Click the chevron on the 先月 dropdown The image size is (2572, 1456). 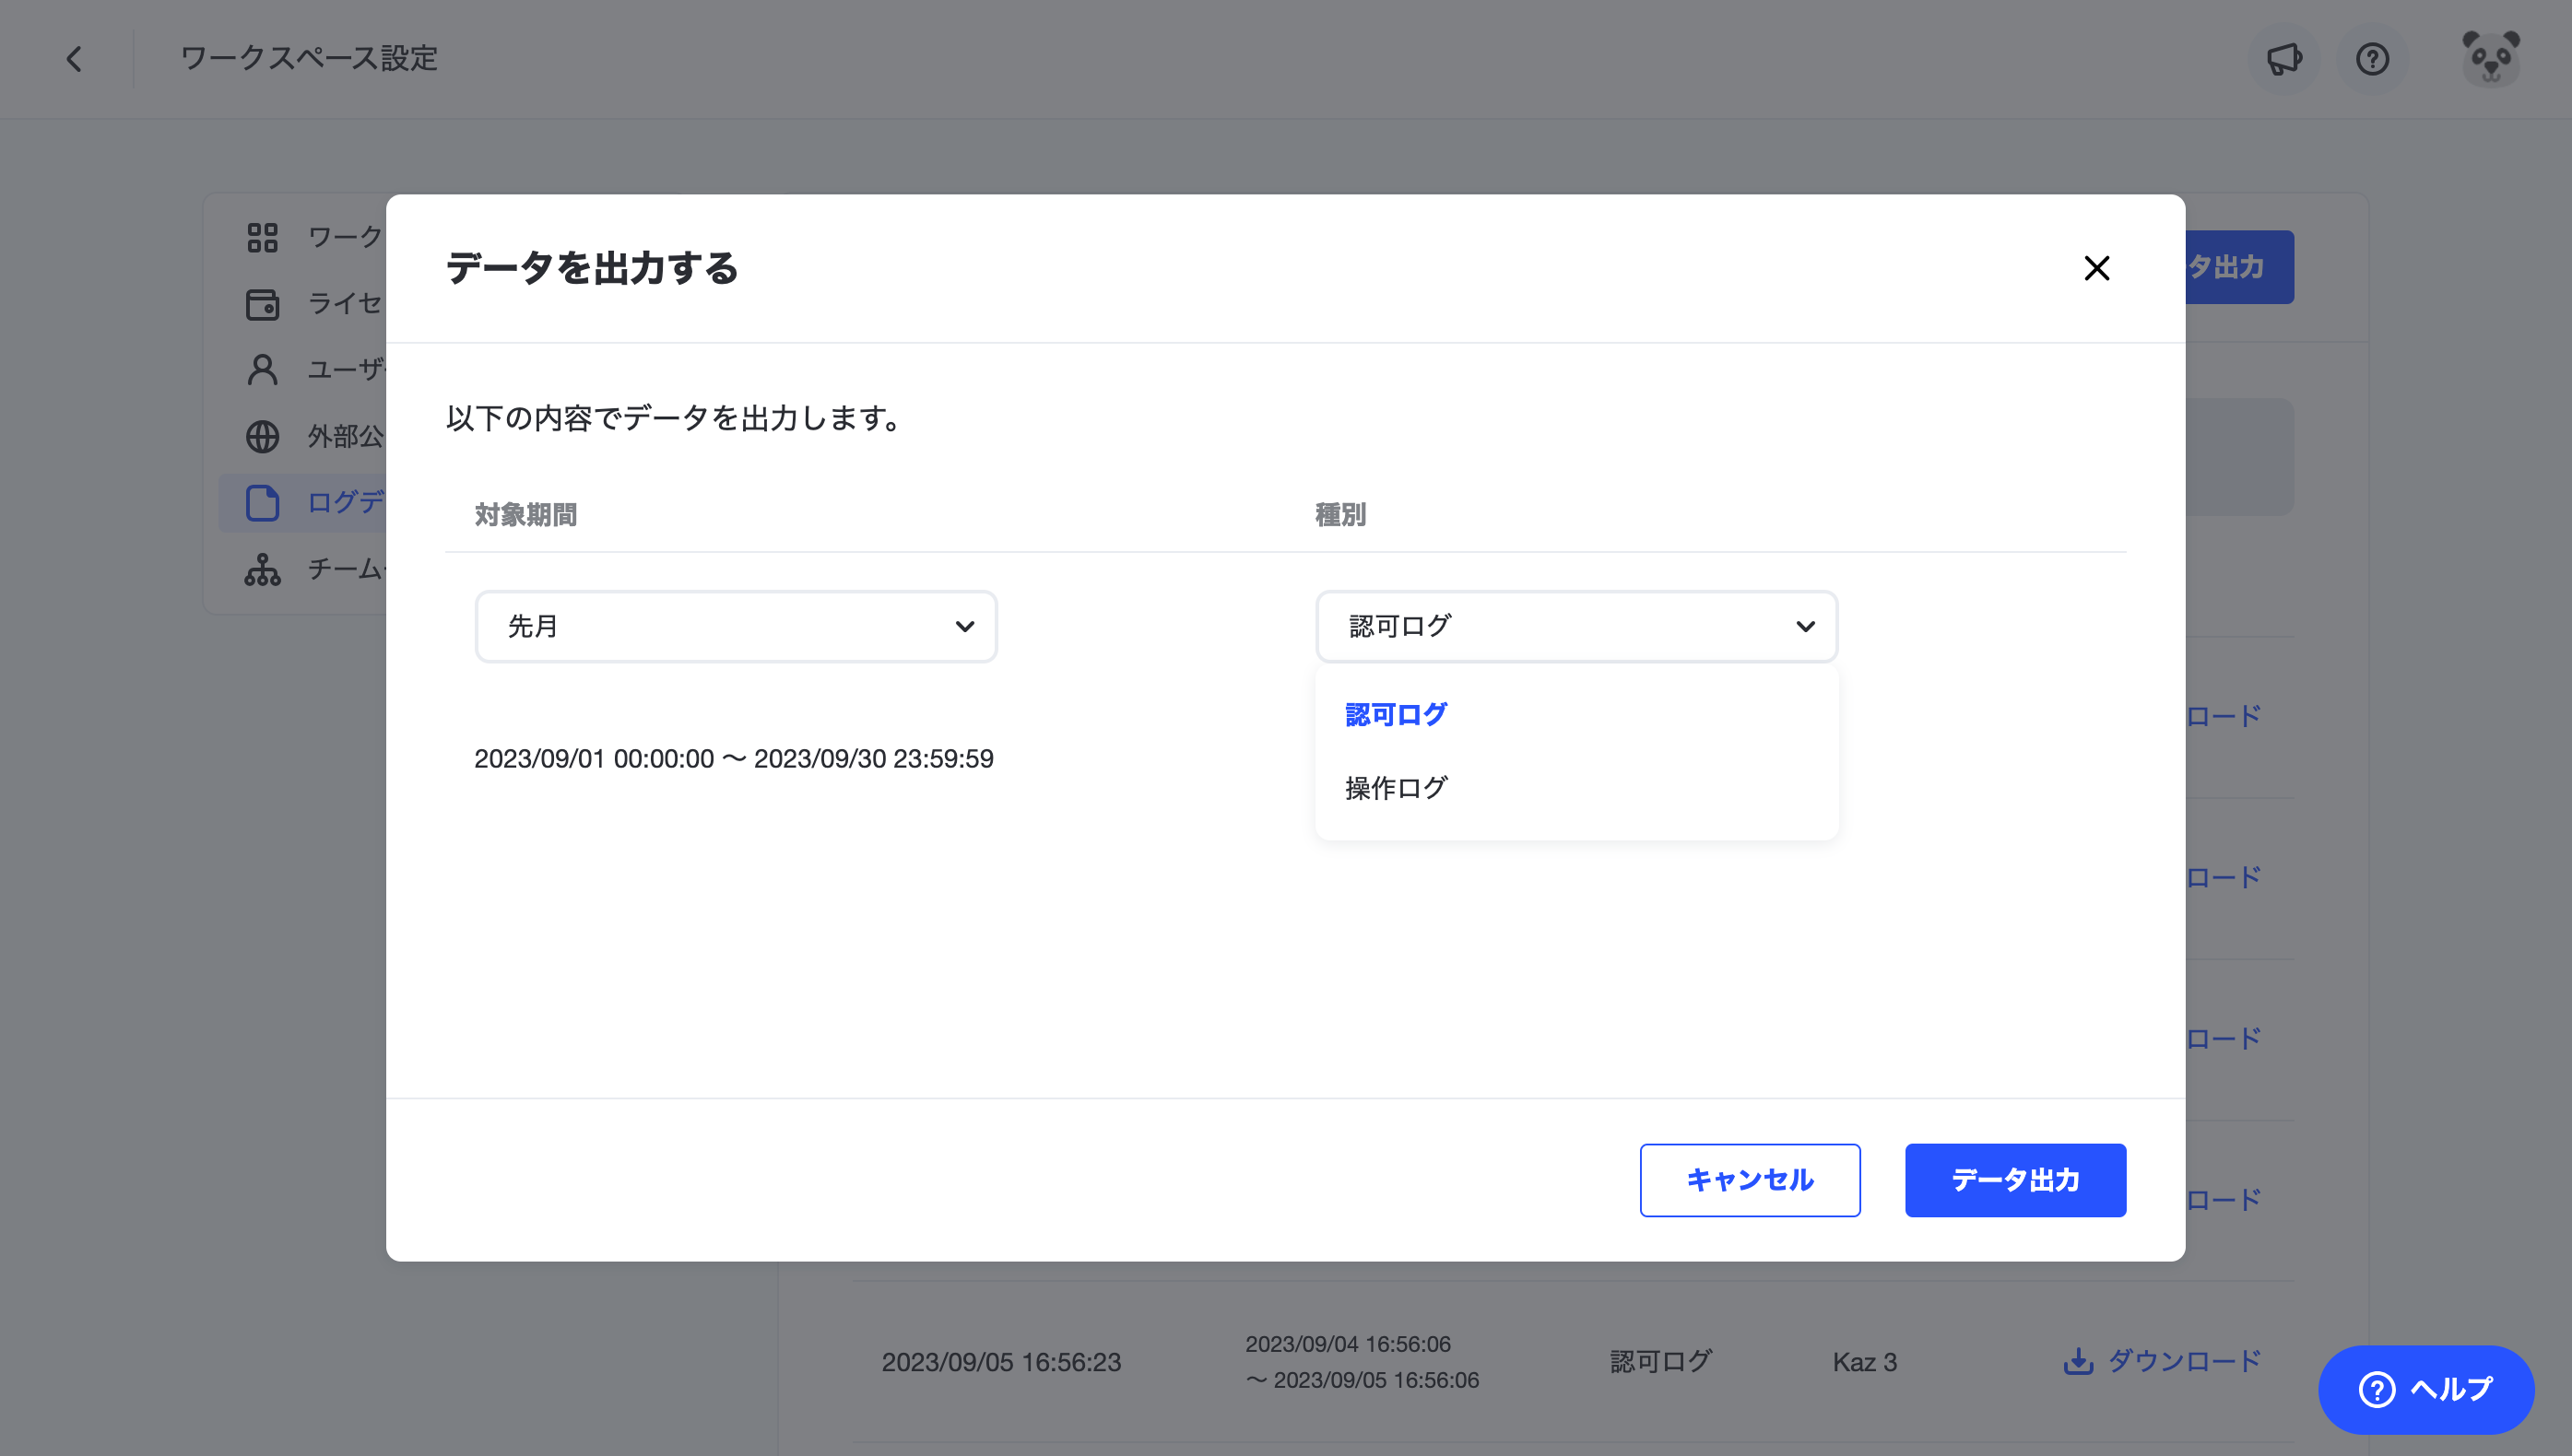(x=964, y=626)
